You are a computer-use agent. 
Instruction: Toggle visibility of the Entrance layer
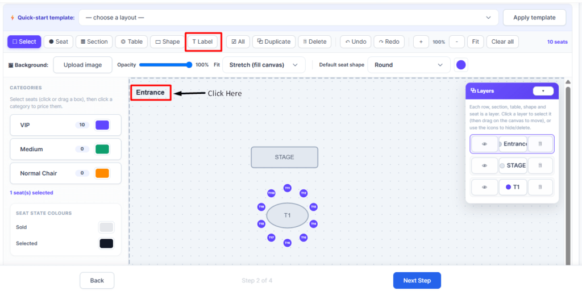tap(484, 144)
